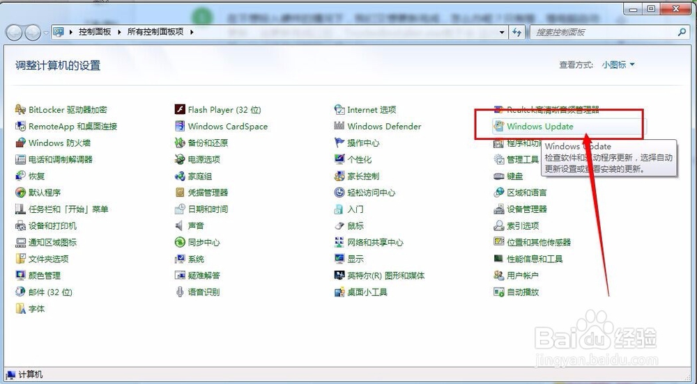Screen dimensions: 697x384
Task: Open RemoteApp 和桌面连接 icon
Action: point(20,127)
